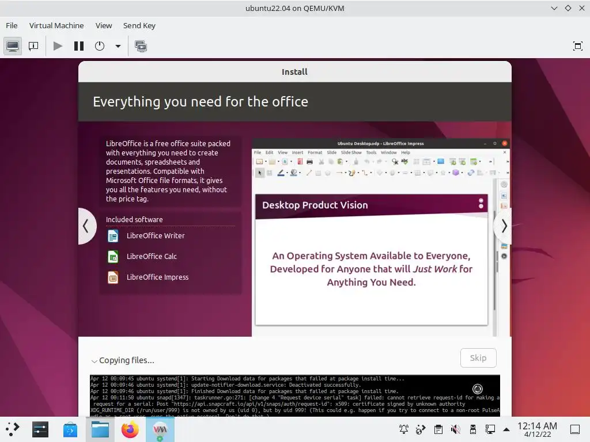Click the Impress Slide Show menu in preview
590x442 pixels.
click(x=351, y=153)
